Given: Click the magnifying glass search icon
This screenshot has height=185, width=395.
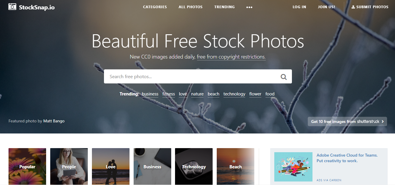Looking at the screenshot, I should pyautogui.click(x=283, y=77).
